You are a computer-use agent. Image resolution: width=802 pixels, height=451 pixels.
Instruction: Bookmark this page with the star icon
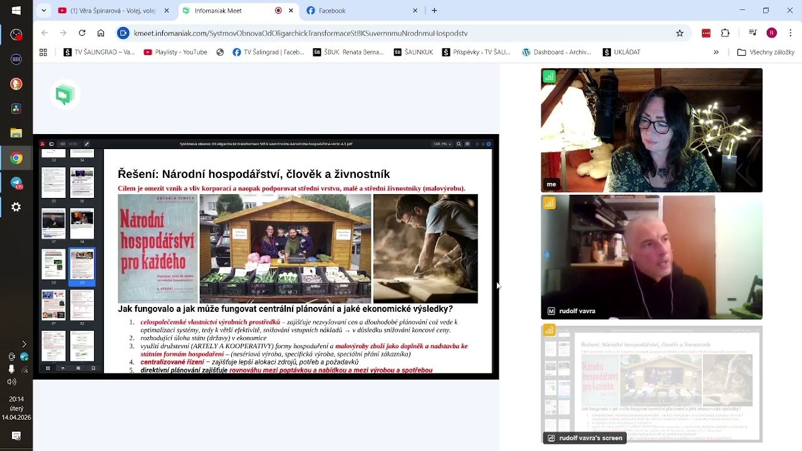680,33
